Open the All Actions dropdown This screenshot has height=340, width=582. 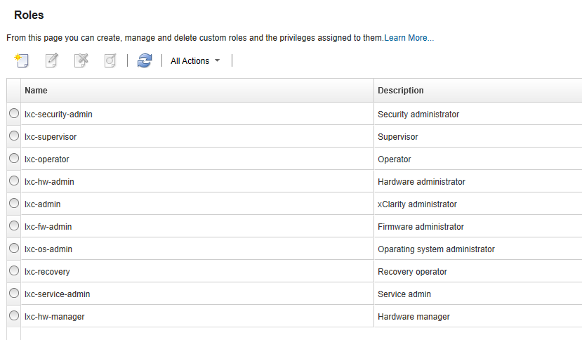(x=195, y=61)
